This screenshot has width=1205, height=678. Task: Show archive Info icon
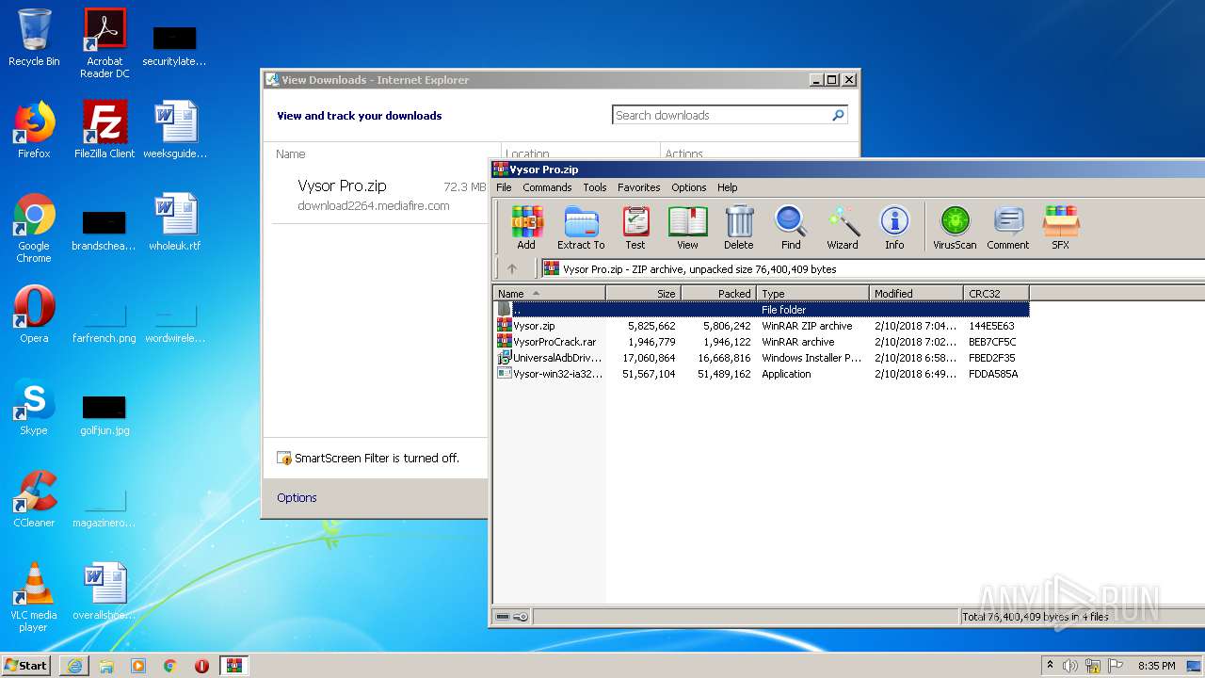(x=894, y=228)
